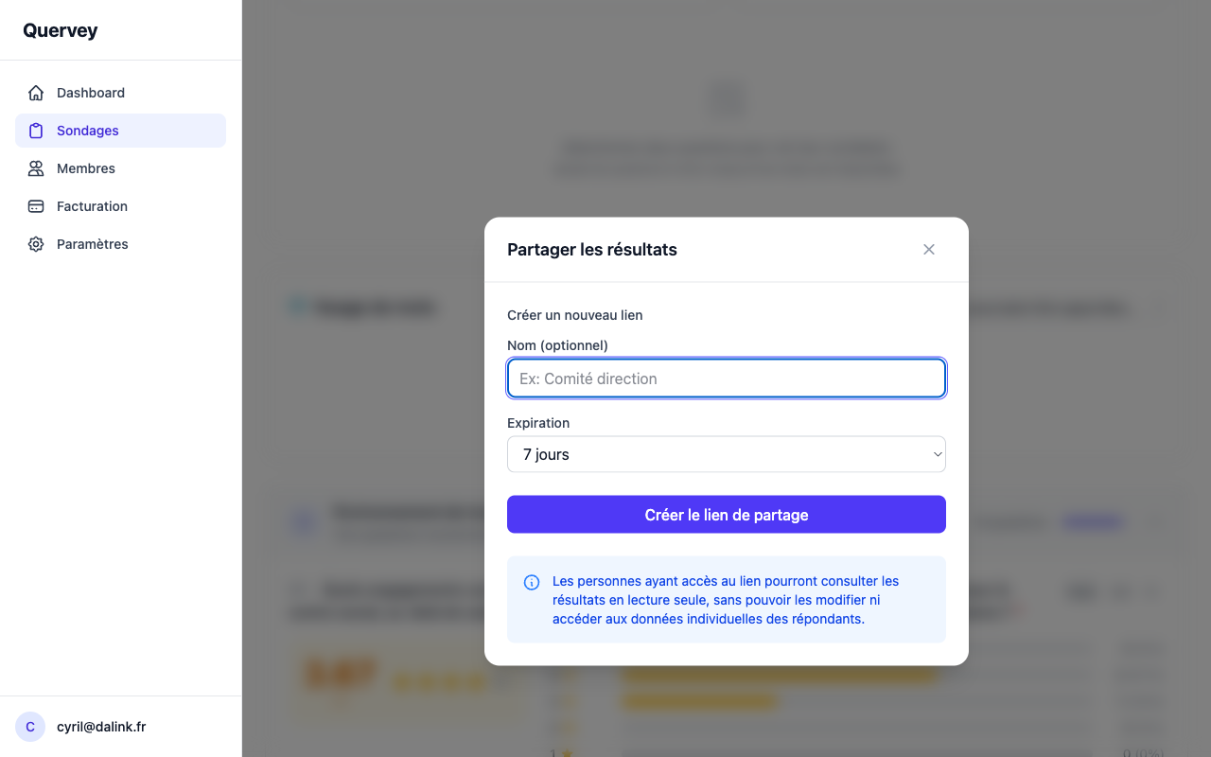Click the cyril@dalink.fr account email
Image resolution: width=1211 pixels, height=757 pixels.
tap(101, 727)
